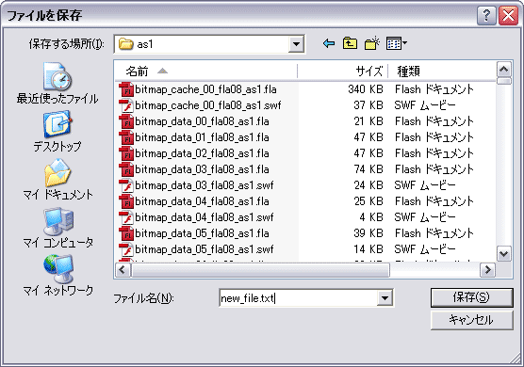
Task: Go up one folder level
Action: tap(350, 43)
